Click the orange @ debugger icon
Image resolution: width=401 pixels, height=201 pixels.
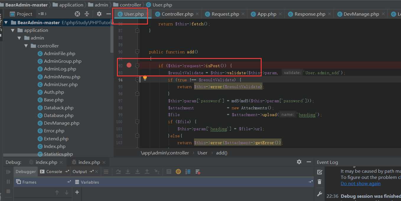point(178,172)
